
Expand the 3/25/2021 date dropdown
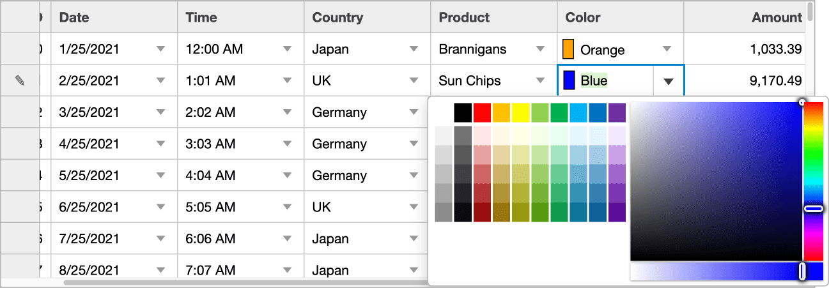(161, 112)
